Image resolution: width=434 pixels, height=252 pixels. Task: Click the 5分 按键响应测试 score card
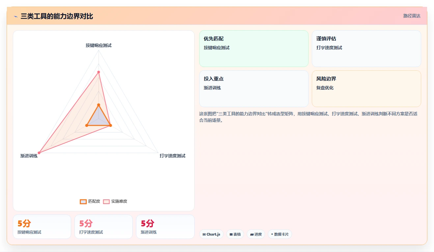click(42, 227)
